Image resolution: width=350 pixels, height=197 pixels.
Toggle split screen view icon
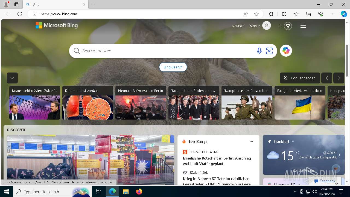coord(284,14)
